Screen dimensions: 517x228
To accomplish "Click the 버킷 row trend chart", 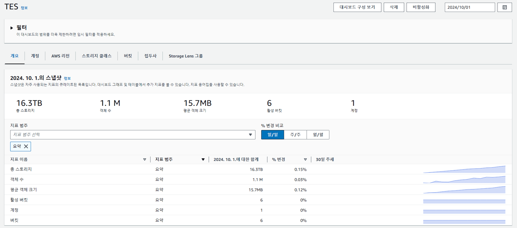I will (x=464, y=222).
